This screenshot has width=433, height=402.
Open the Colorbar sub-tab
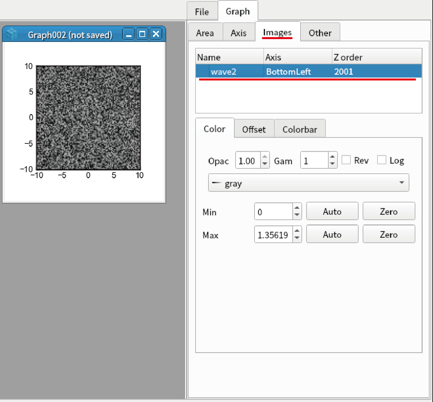(300, 129)
